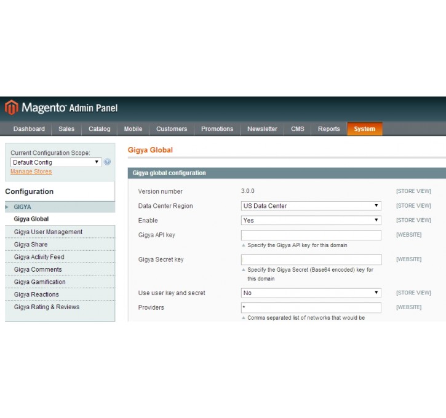This screenshot has height=418, width=446.
Task: Click the Configuration sidebar heading
Action: pos(30,192)
